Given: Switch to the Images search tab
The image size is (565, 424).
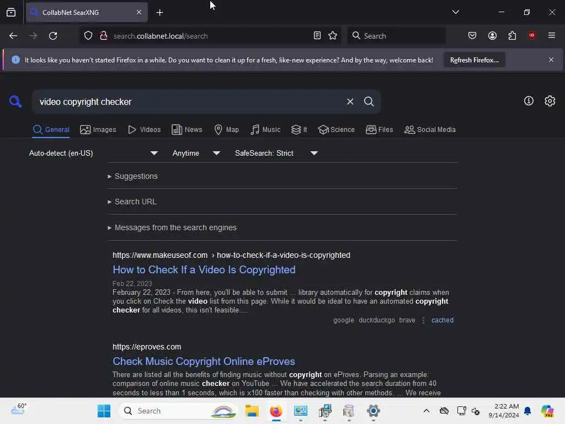Looking at the screenshot, I should pyautogui.click(x=98, y=129).
